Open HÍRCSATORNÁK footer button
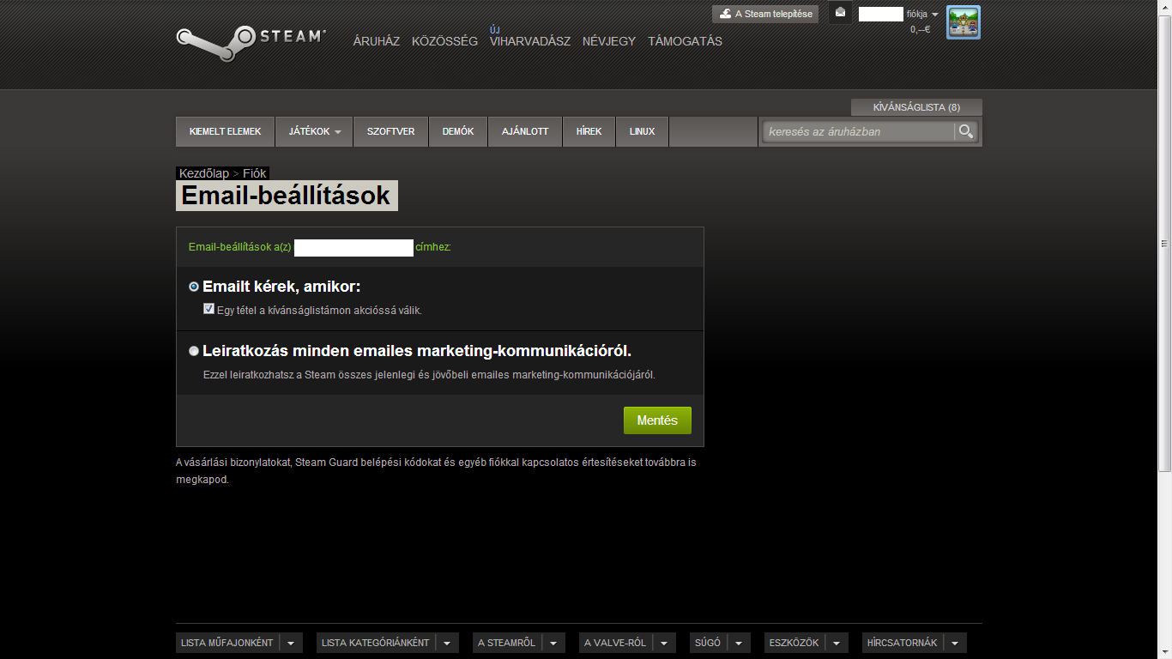This screenshot has width=1172, height=659. click(x=903, y=643)
